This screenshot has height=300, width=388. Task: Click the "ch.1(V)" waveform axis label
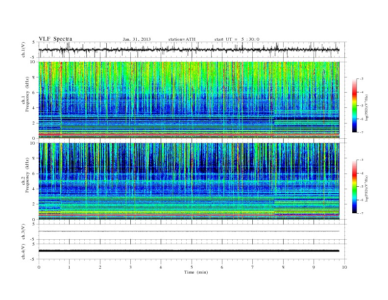(24, 50)
